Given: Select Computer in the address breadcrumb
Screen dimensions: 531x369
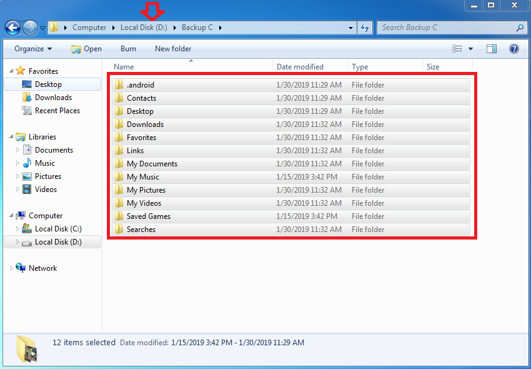Looking at the screenshot, I should (x=89, y=28).
